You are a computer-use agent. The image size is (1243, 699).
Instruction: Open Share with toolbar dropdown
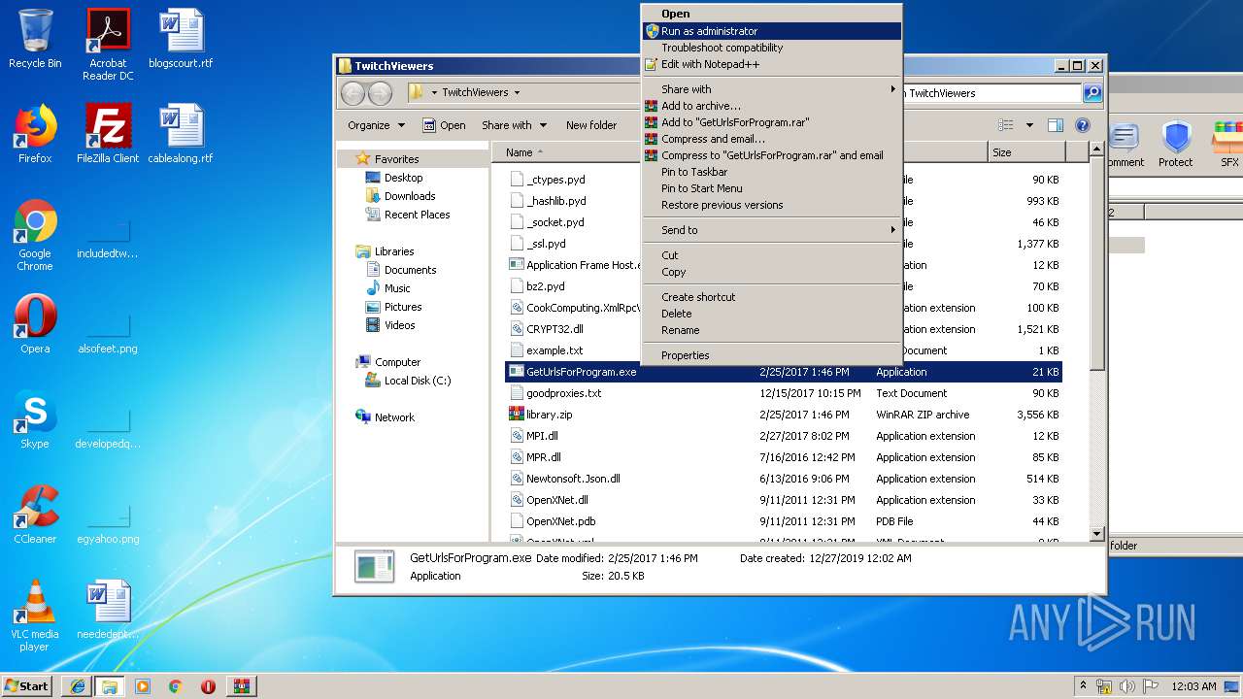click(x=514, y=125)
